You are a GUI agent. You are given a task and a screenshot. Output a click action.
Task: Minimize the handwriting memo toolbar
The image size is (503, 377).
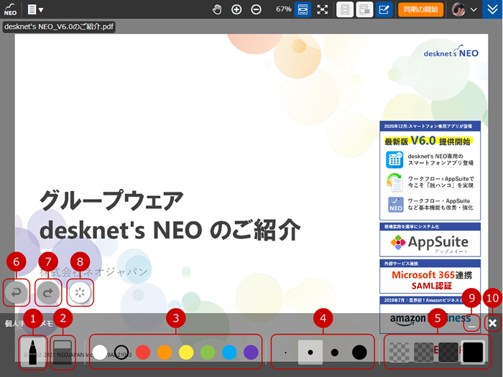471,325
